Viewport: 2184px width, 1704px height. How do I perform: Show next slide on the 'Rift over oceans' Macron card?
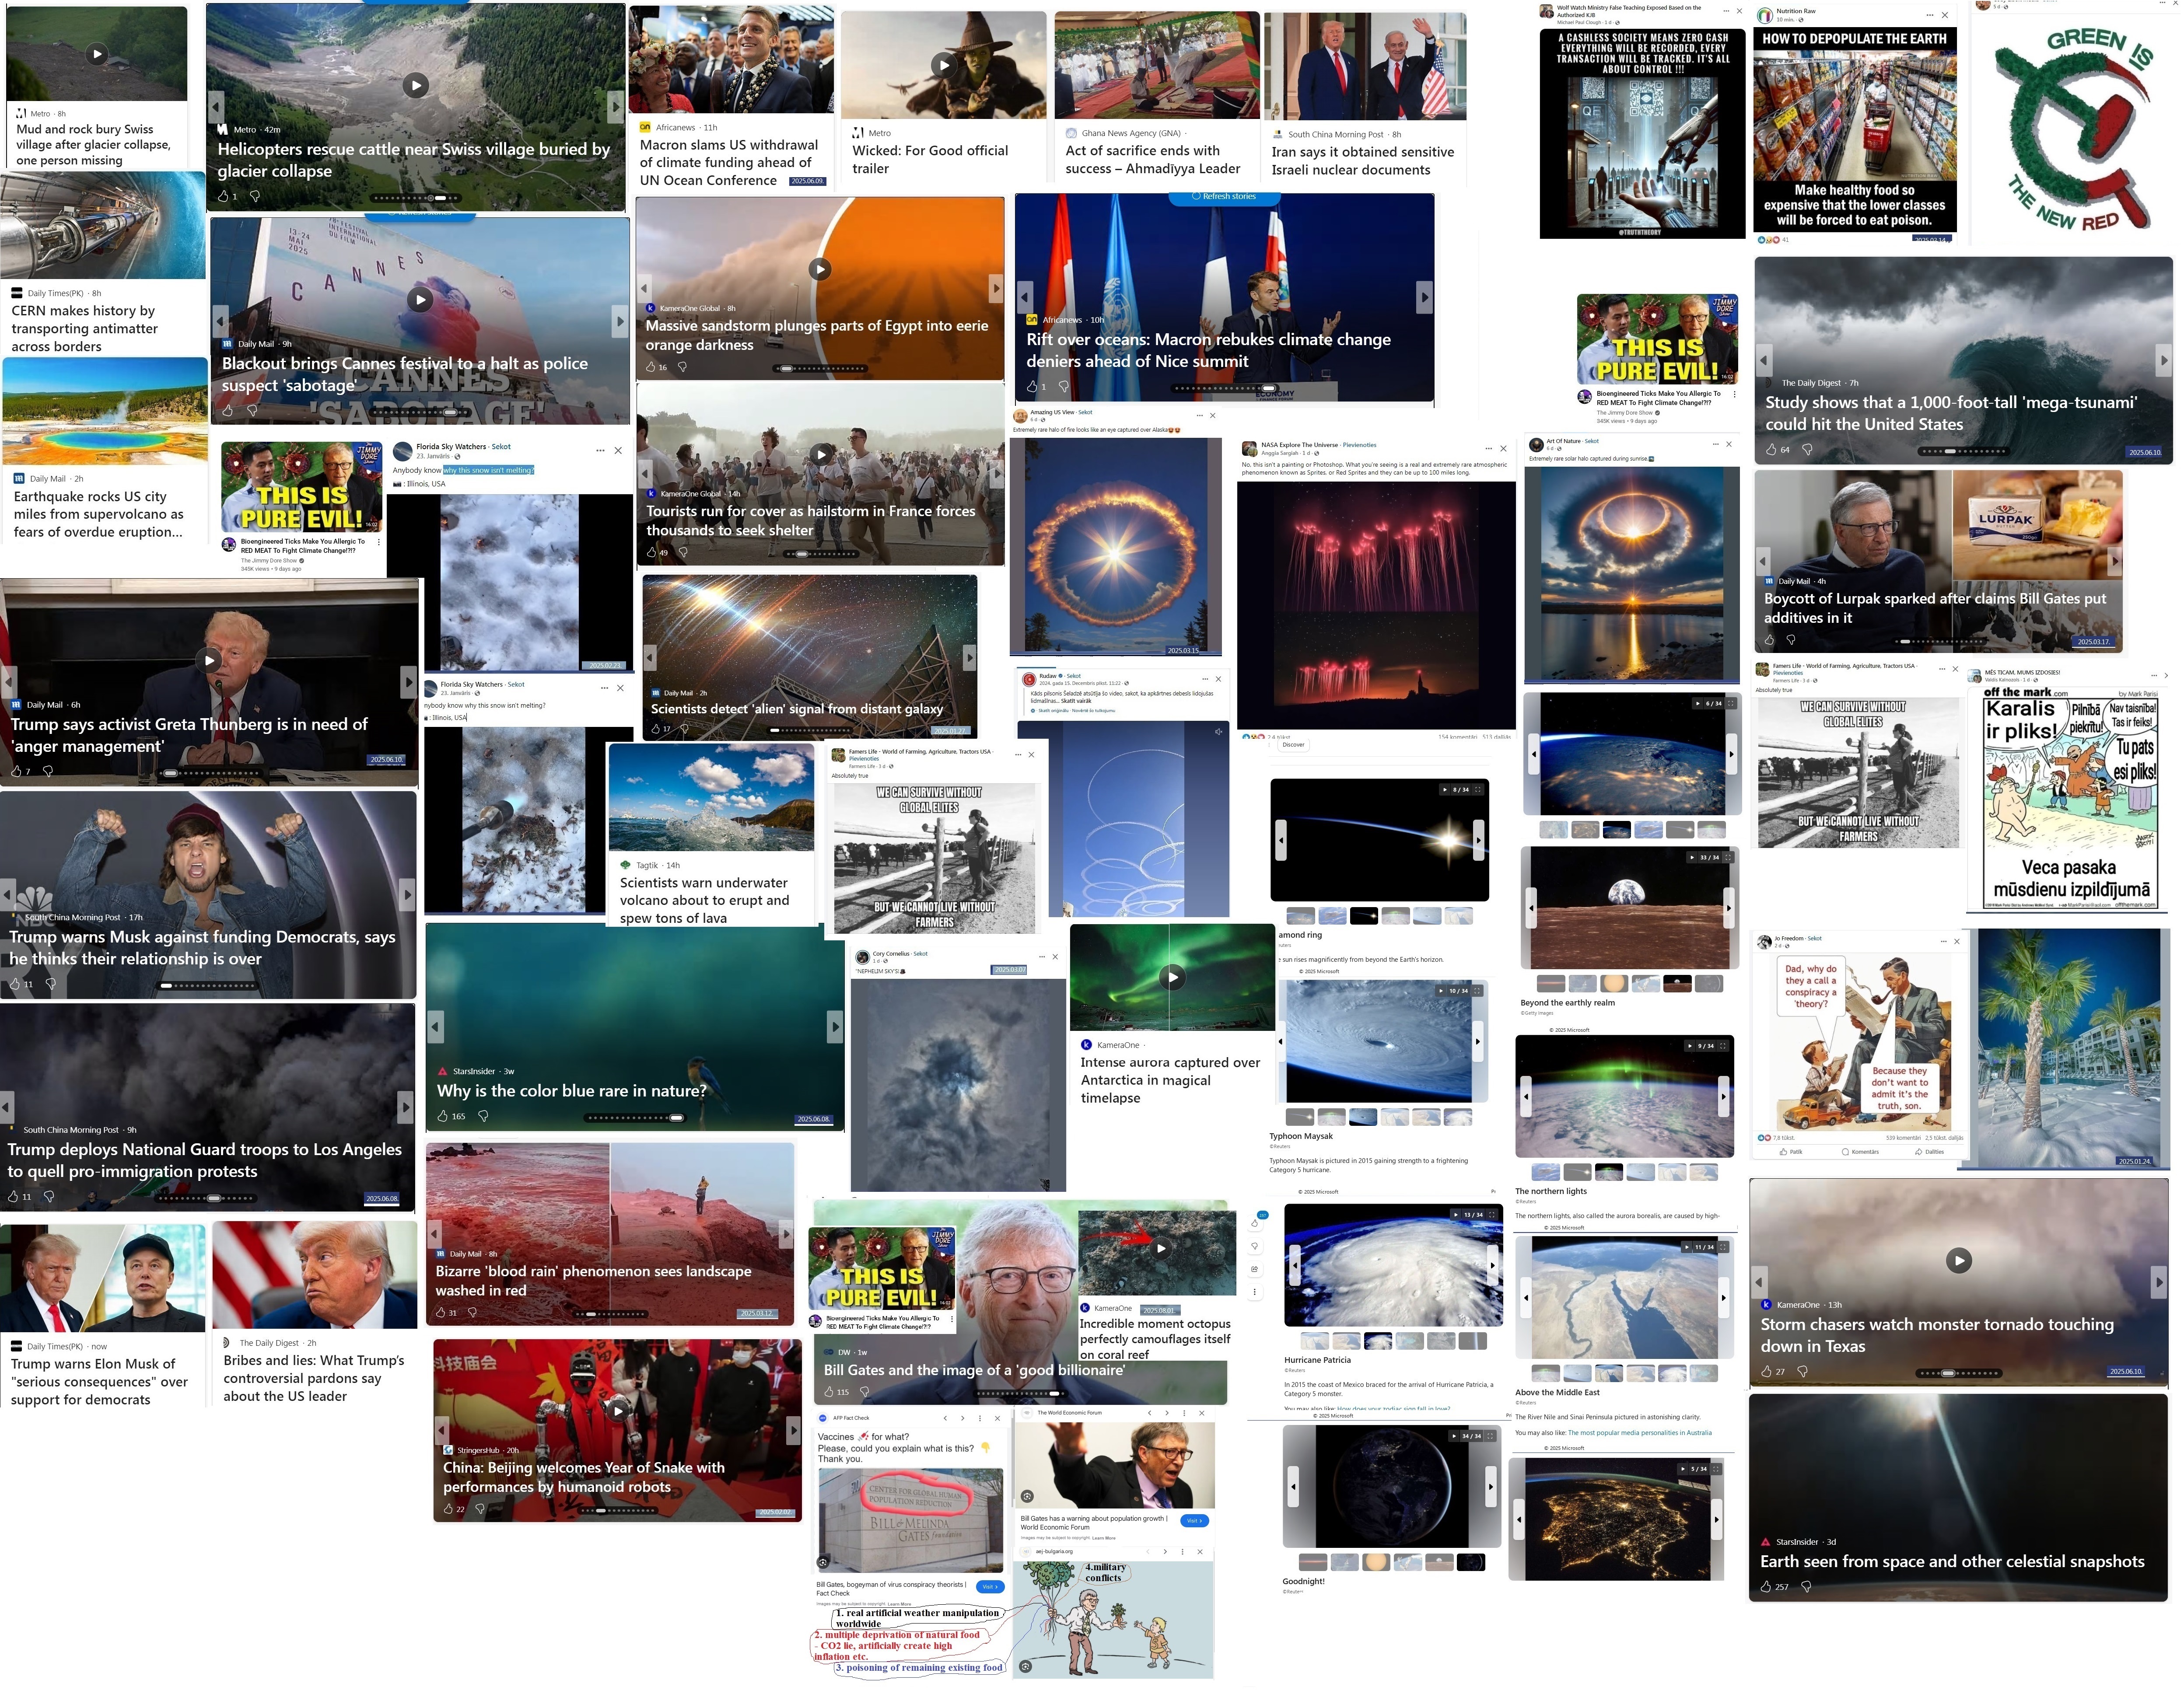(1425, 297)
